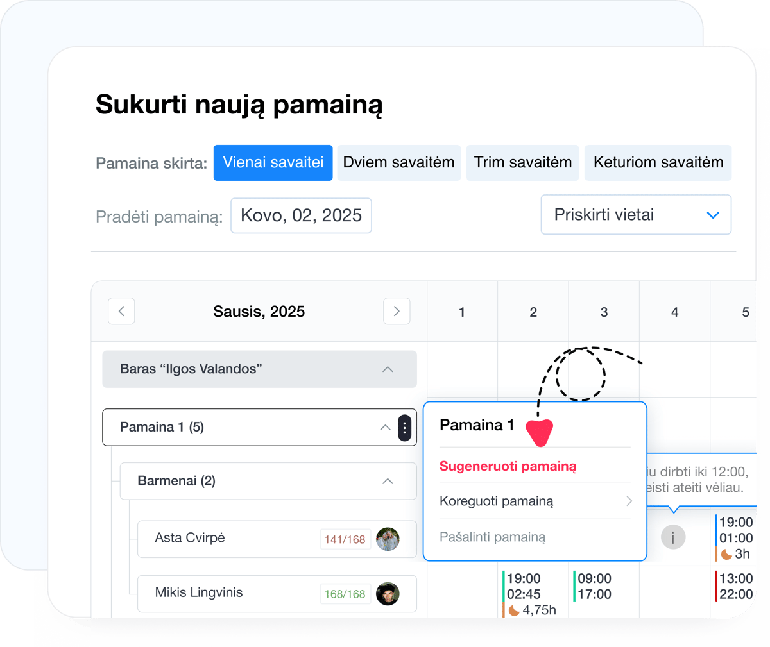Screen dimensions: 770x647
Task: Go to previous month with left arrow
Action: [x=121, y=311]
